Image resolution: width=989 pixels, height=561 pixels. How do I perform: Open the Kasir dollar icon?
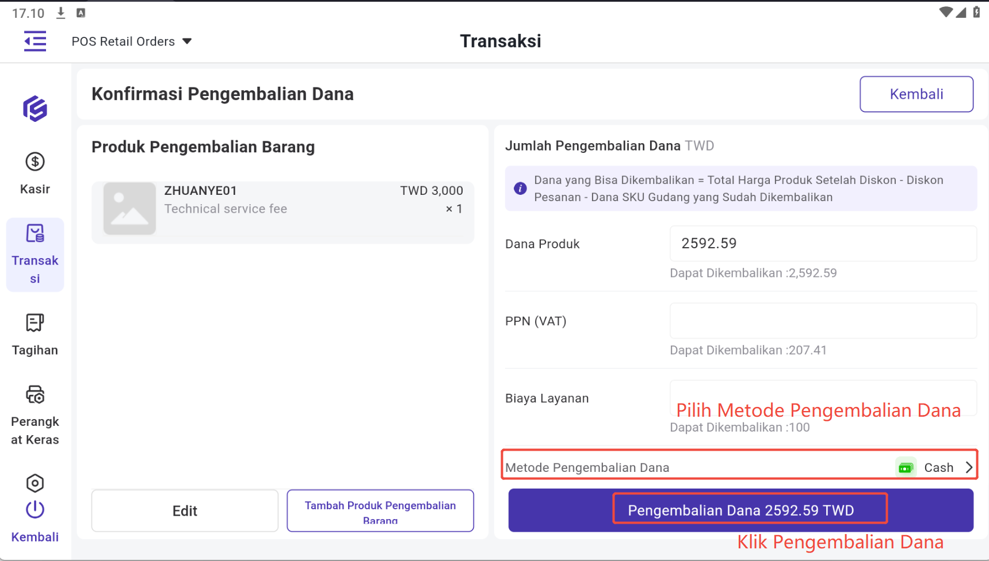35,162
